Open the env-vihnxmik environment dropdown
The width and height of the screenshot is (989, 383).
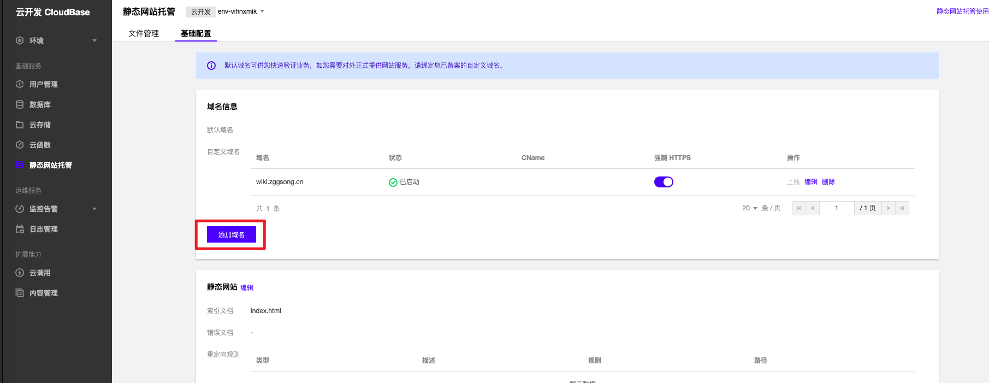(262, 11)
